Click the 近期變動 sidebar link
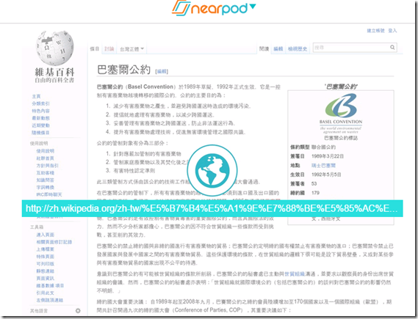Image resolution: width=418 pixels, height=319 pixels. click(41, 125)
